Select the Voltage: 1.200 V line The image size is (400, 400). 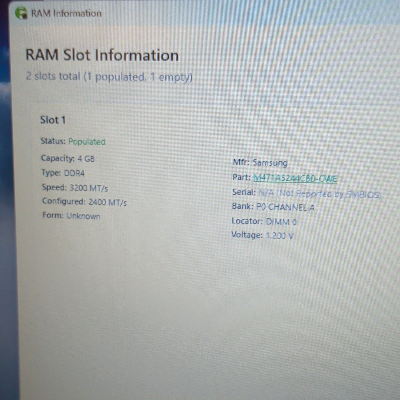pyautogui.click(x=263, y=235)
